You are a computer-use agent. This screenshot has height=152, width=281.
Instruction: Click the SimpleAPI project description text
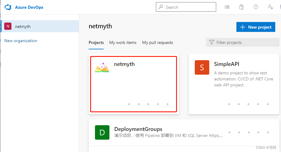pos(244,79)
